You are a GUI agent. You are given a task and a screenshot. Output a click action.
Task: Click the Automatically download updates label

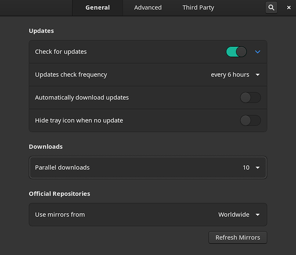[x=82, y=97]
